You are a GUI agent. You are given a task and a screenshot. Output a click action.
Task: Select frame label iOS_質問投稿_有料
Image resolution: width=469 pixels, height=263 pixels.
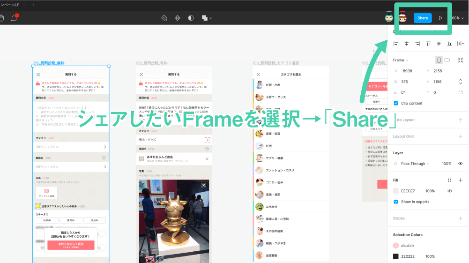click(152, 63)
